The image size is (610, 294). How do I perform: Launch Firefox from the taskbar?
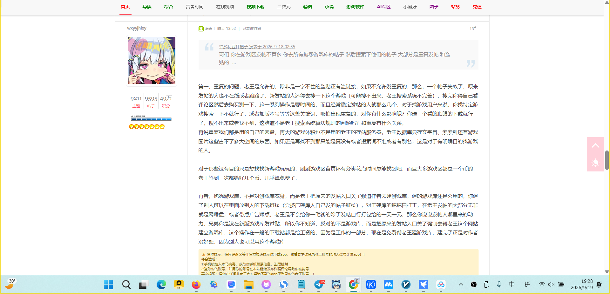pos(196,284)
